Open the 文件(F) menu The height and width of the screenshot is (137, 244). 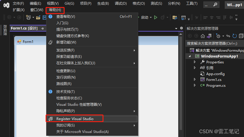[x=18, y=4]
